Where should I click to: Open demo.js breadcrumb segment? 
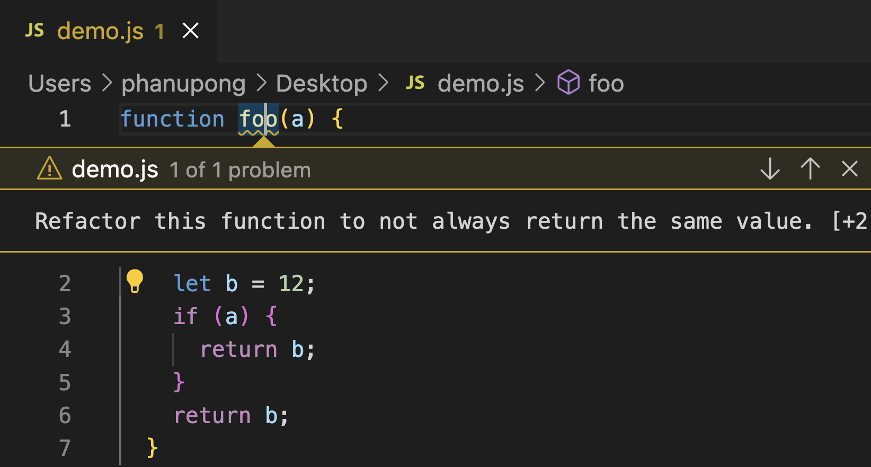(481, 84)
